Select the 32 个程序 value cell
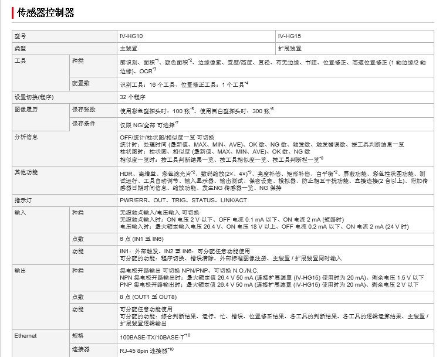This screenshot has width=446, height=357. point(133,96)
